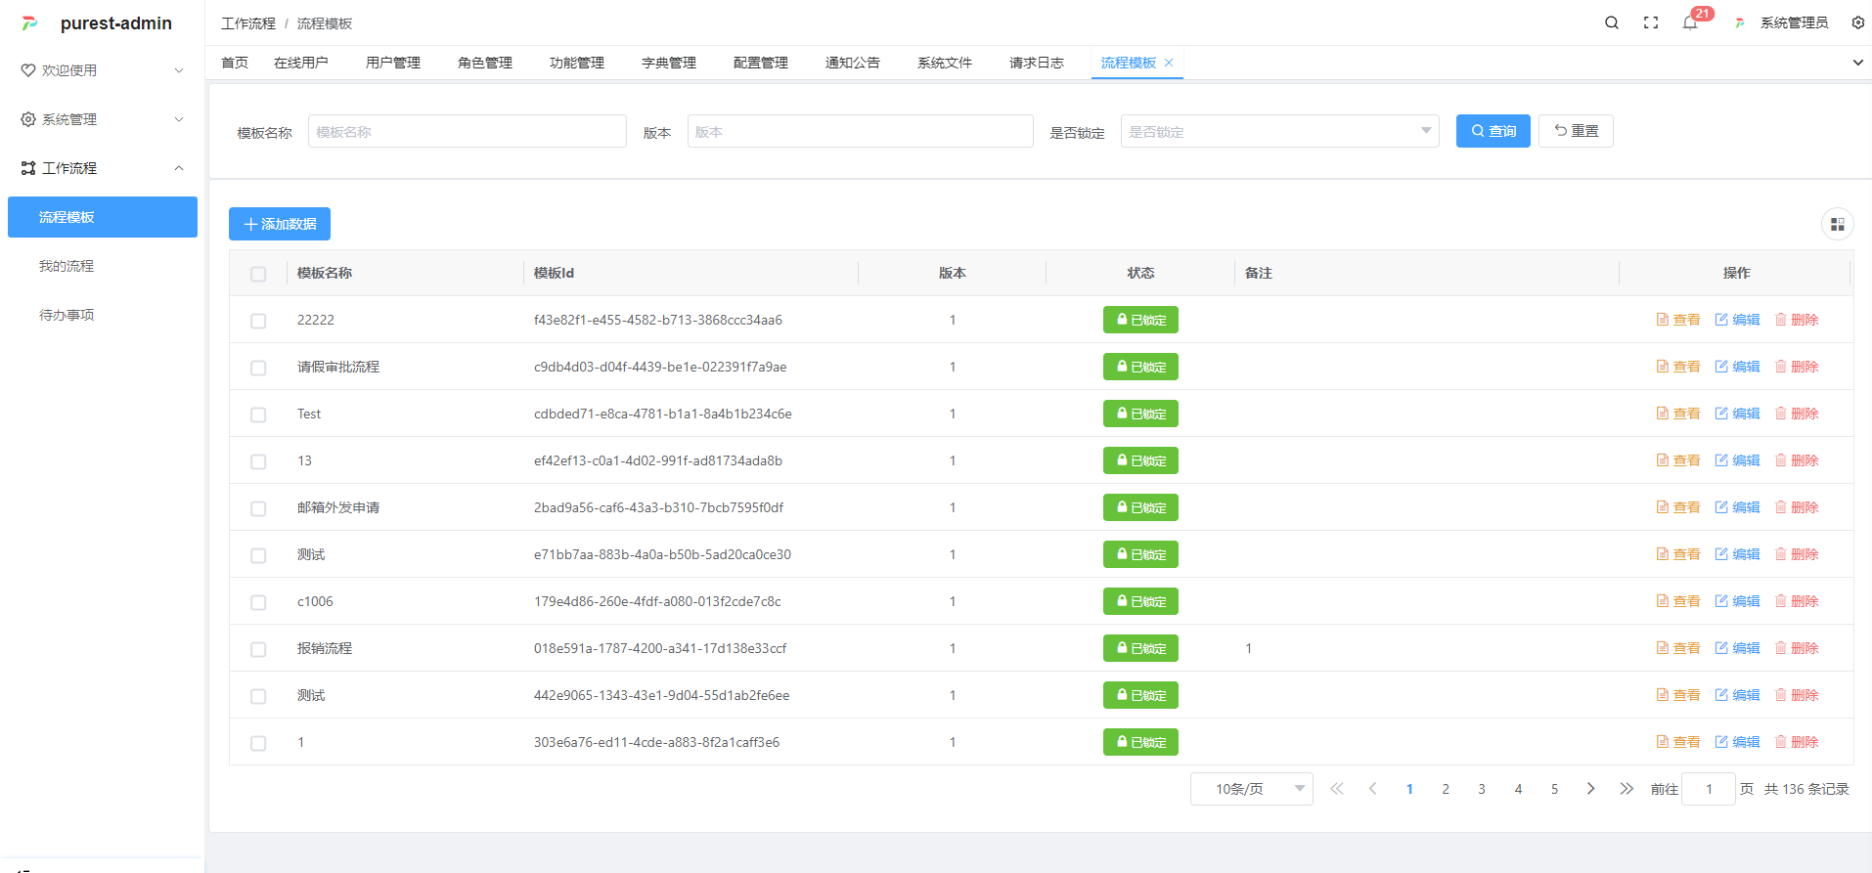Tick the checkbox for 请假审批流程 row

tap(258, 368)
